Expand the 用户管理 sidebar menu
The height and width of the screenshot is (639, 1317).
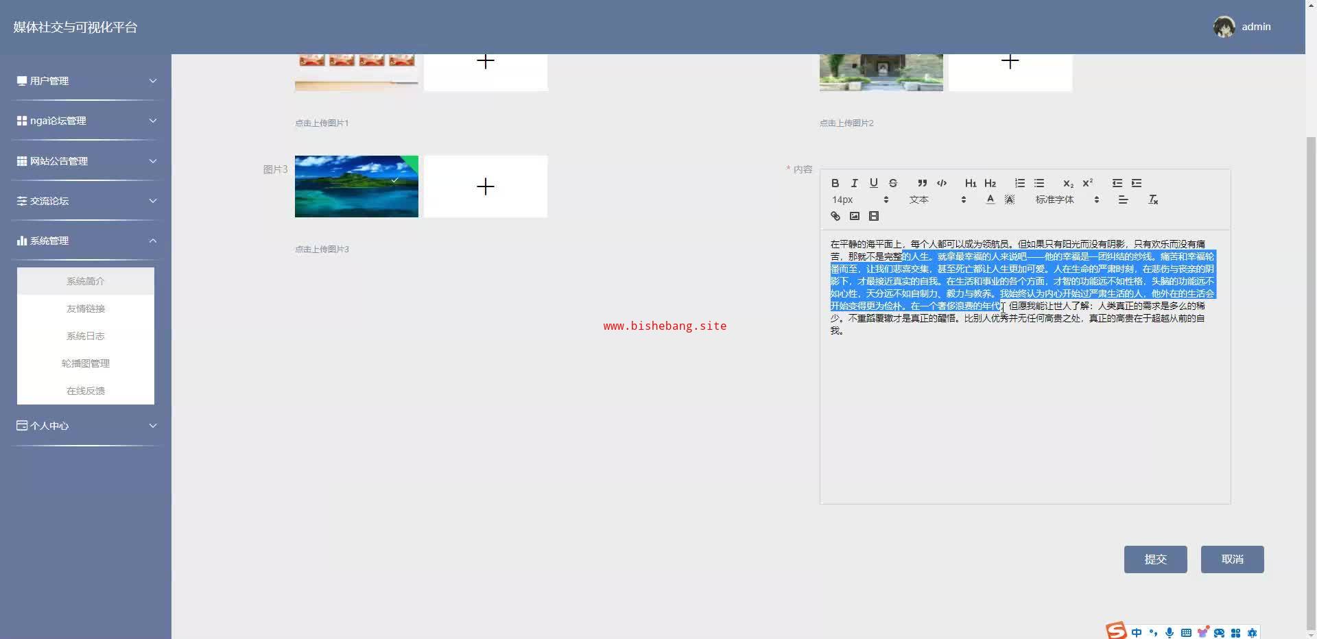86,81
